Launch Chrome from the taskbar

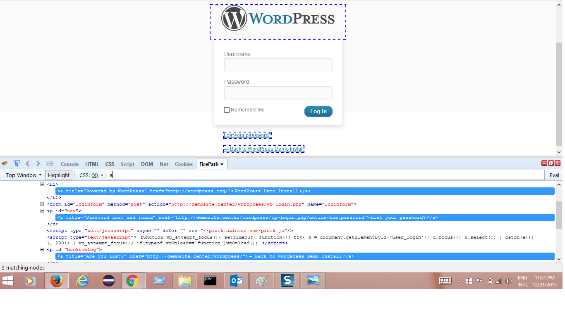pyautogui.click(x=132, y=281)
